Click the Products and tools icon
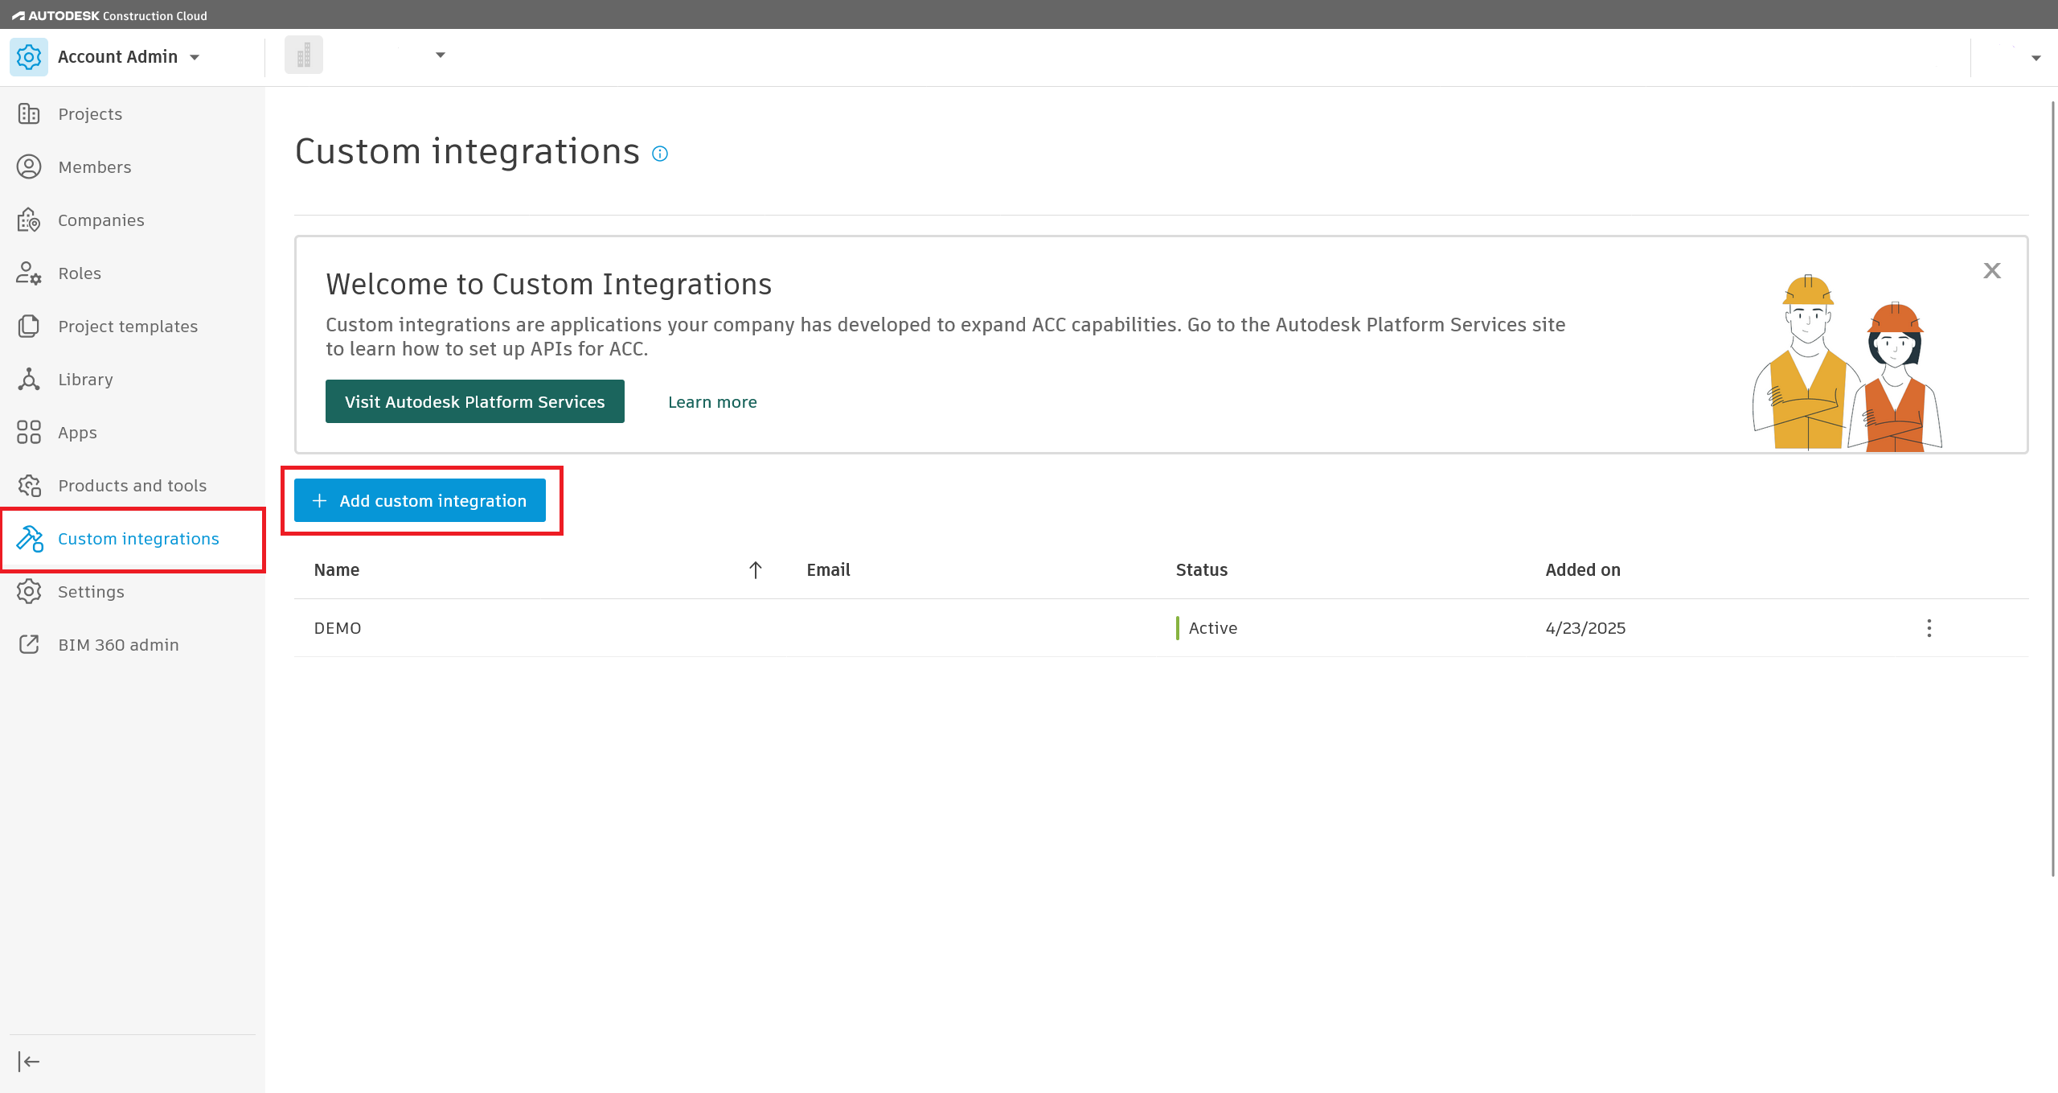Image resolution: width=2058 pixels, height=1093 pixels. 29,486
